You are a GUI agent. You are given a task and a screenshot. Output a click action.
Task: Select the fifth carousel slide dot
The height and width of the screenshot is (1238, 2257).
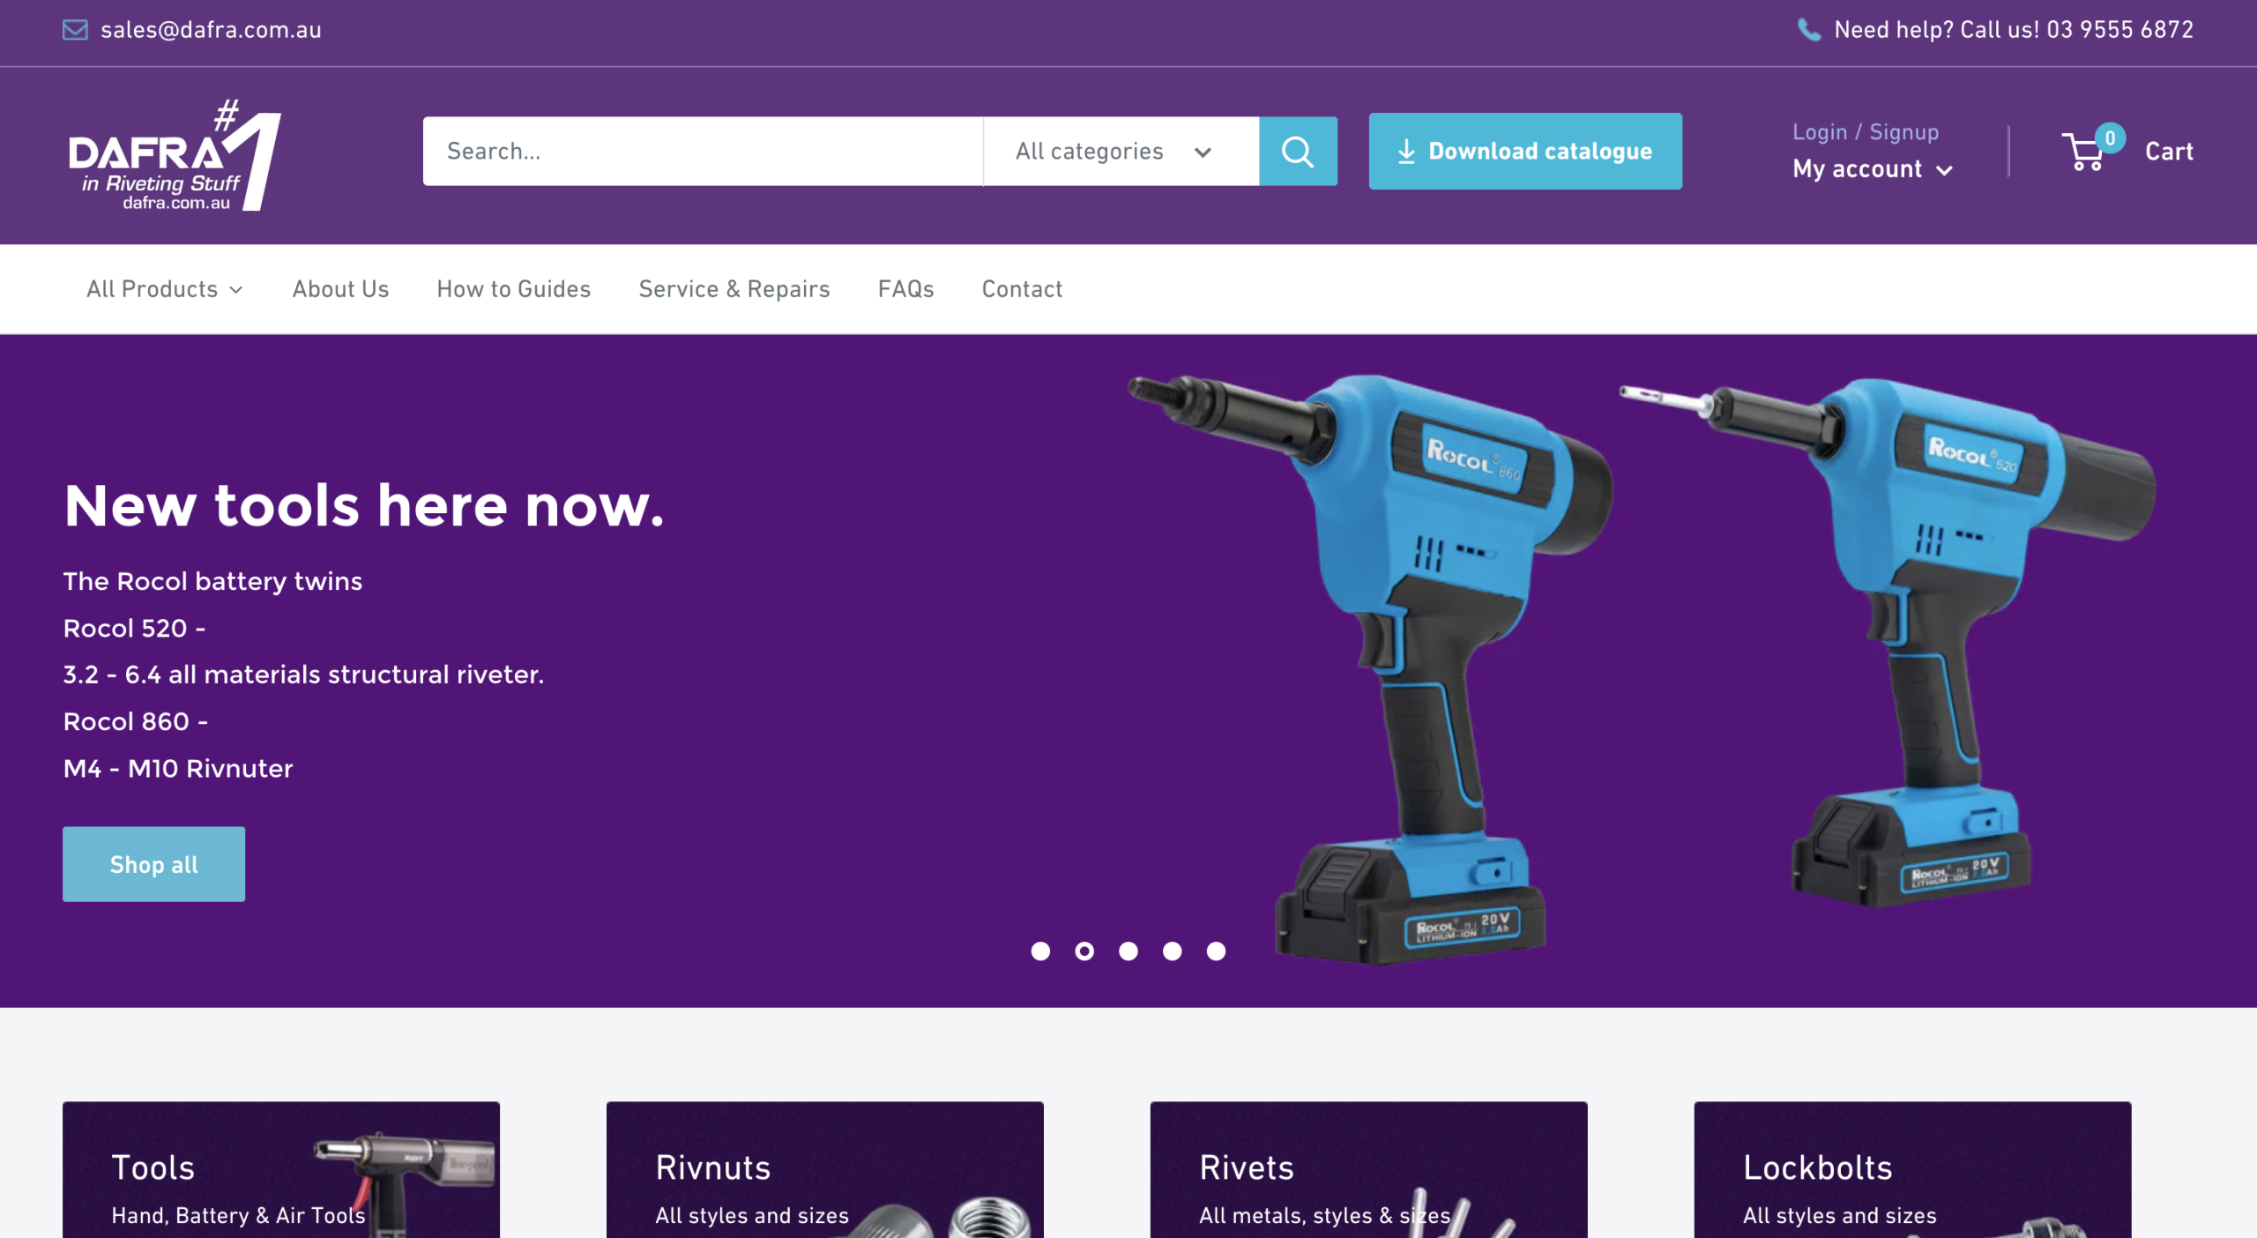1216,951
